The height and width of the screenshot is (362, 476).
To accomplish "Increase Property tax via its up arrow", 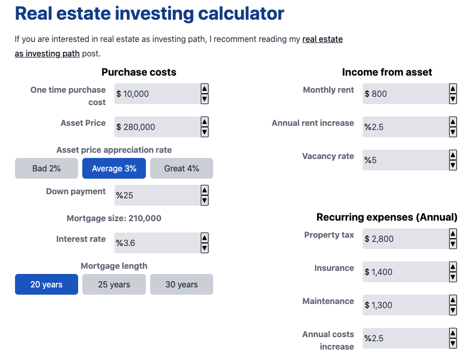I will click(453, 235).
